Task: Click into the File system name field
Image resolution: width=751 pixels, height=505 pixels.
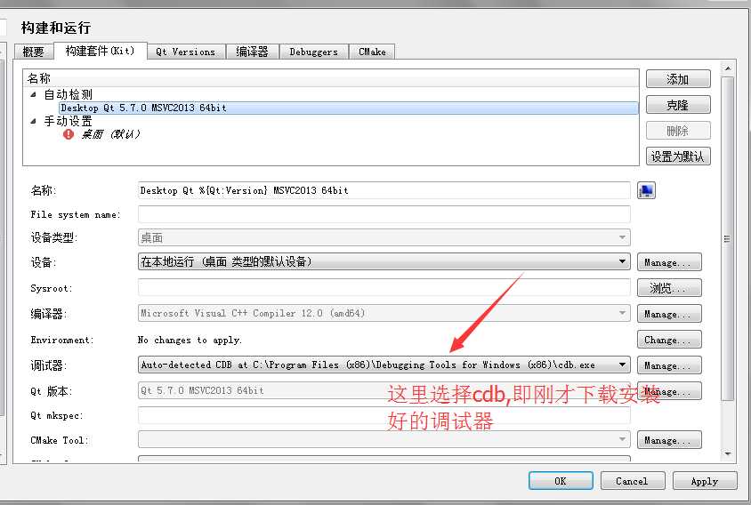Action: (384, 214)
